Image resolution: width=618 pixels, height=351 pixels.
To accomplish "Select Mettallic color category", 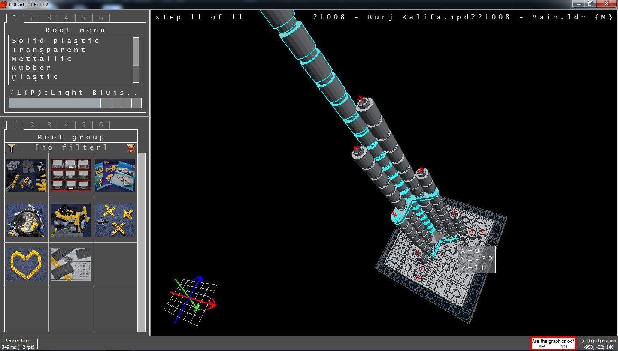I will [42, 59].
